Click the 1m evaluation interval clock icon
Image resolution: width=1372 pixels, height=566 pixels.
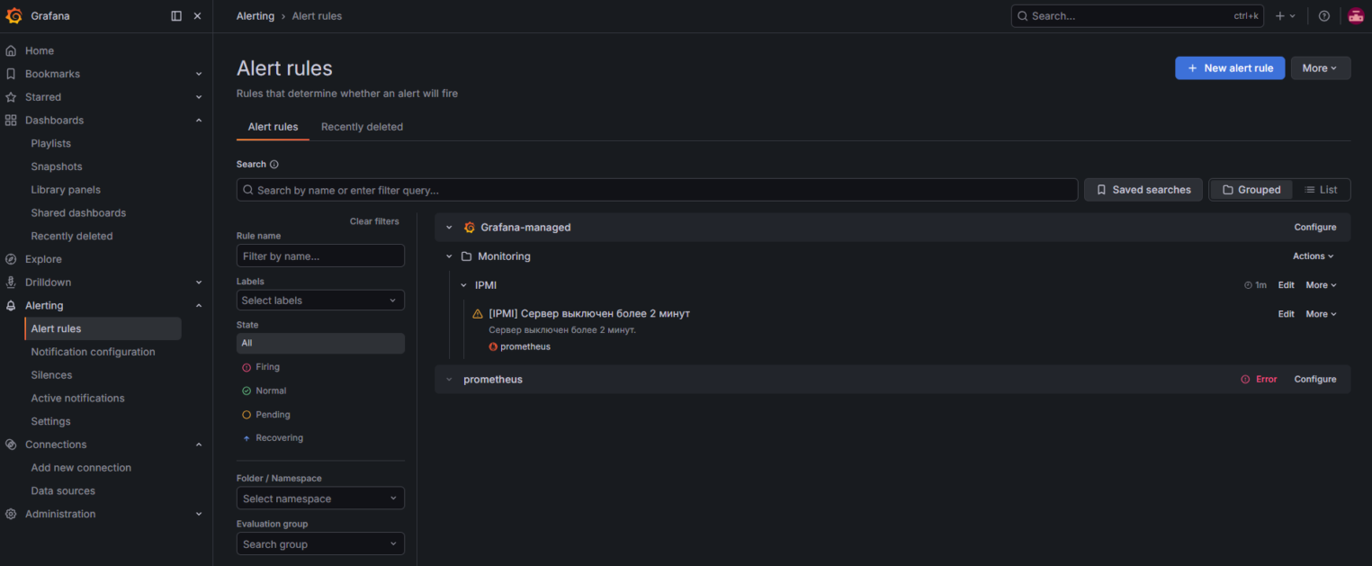[1248, 285]
